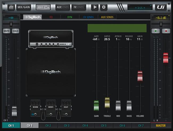Toggle the master record button
173x131 pixels.
point(166,31)
